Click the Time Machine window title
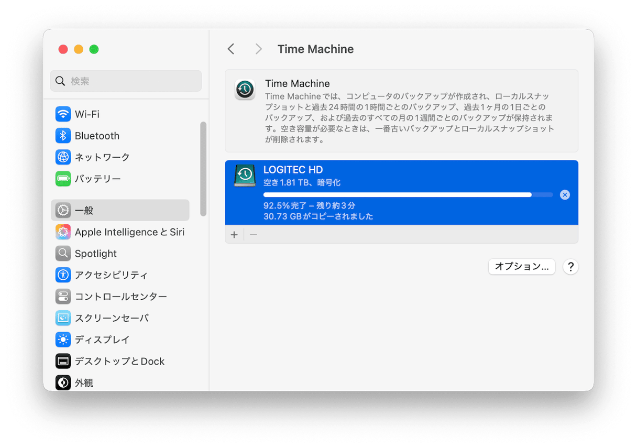 pos(315,49)
